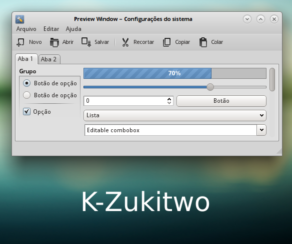Viewport: 292px width, 244px height.
Task: Click the Abrir folder icon
Action: [x=54, y=42]
